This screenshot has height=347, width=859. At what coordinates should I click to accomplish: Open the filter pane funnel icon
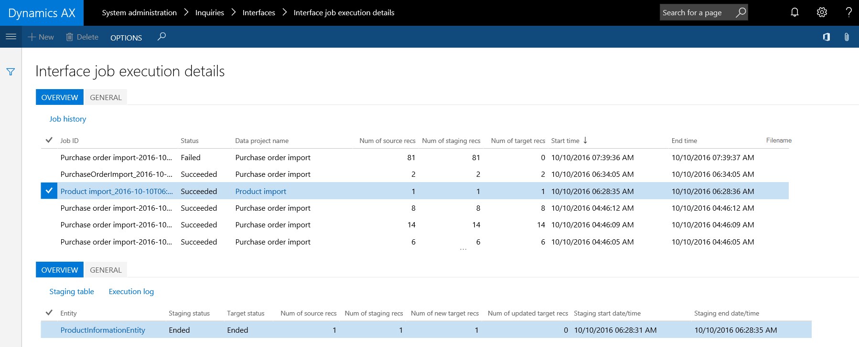11,72
